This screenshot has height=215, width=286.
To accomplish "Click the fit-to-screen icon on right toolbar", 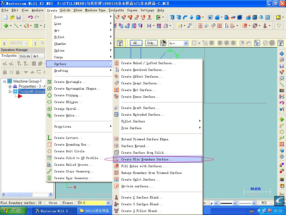I will tap(282, 54).
